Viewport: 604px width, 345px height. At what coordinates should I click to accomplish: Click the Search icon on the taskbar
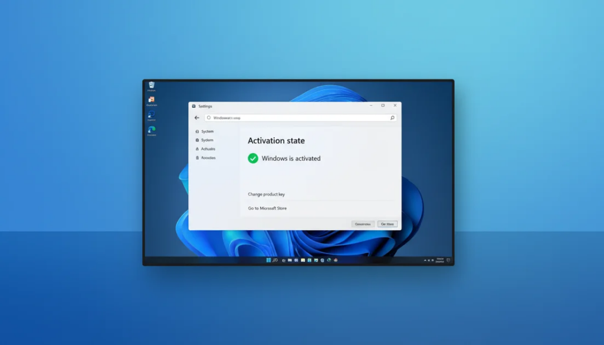pos(275,260)
